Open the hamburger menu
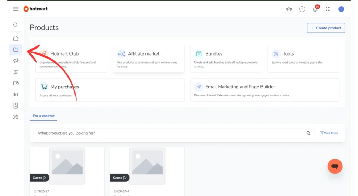The height and width of the screenshot is (196, 358). [x=15, y=9]
